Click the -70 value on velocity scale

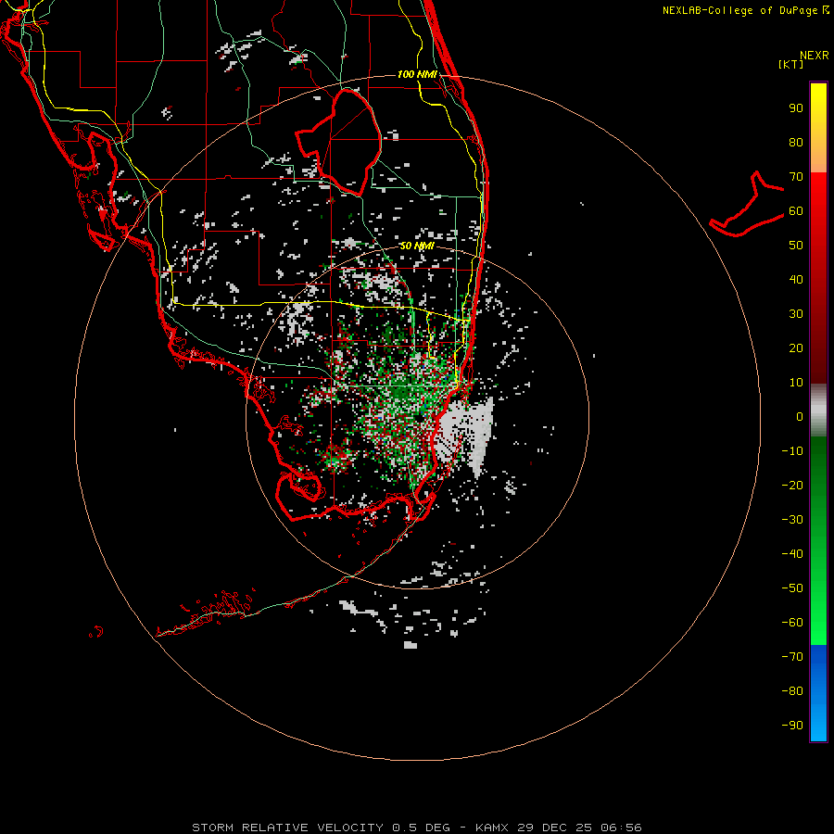point(792,657)
